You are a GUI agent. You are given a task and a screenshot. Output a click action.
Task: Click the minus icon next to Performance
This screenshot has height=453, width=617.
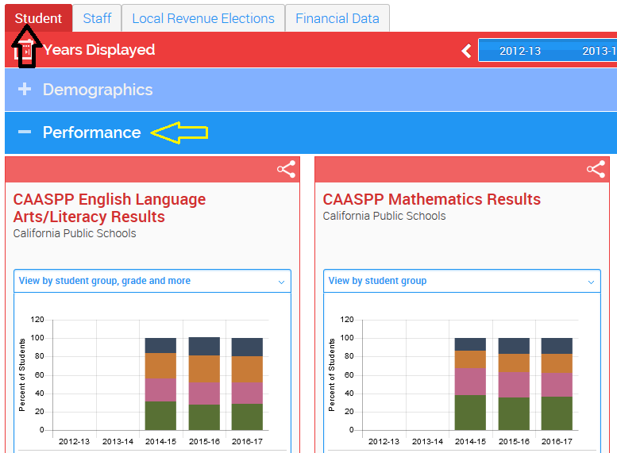pyautogui.click(x=25, y=132)
